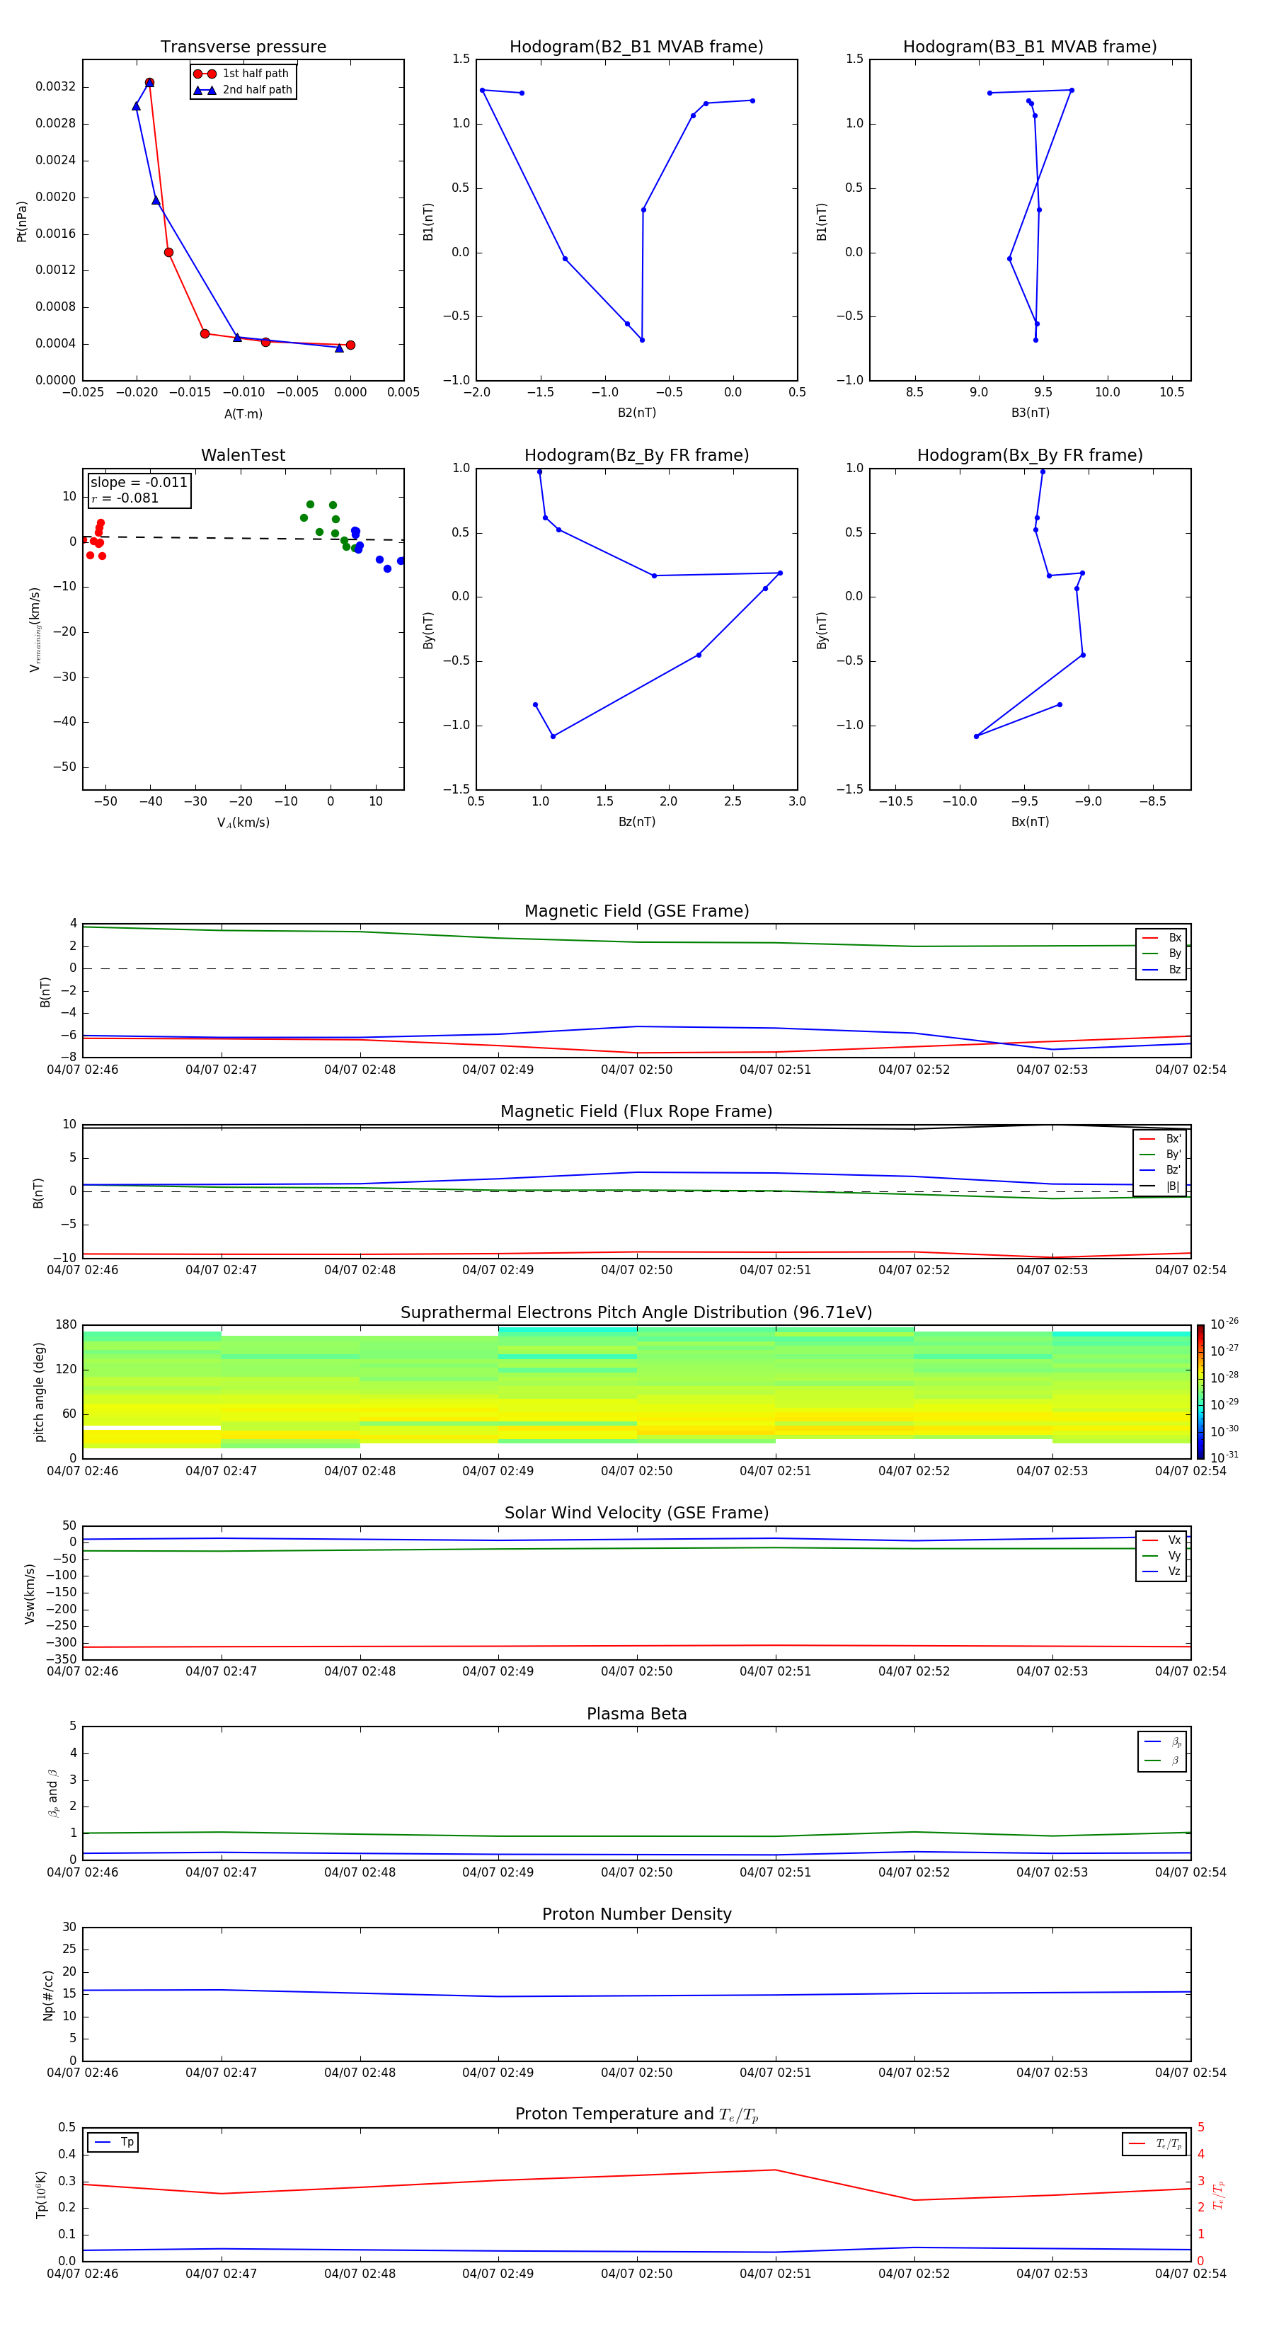Select By' in the Flux Rope legend
This screenshot has width=1274, height=2336.
click(1161, 1155)
